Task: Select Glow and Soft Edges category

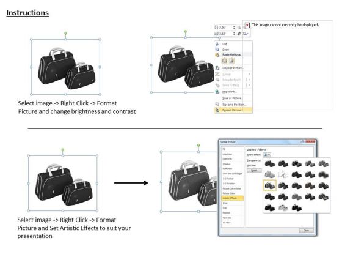Action: pos(232,174)
